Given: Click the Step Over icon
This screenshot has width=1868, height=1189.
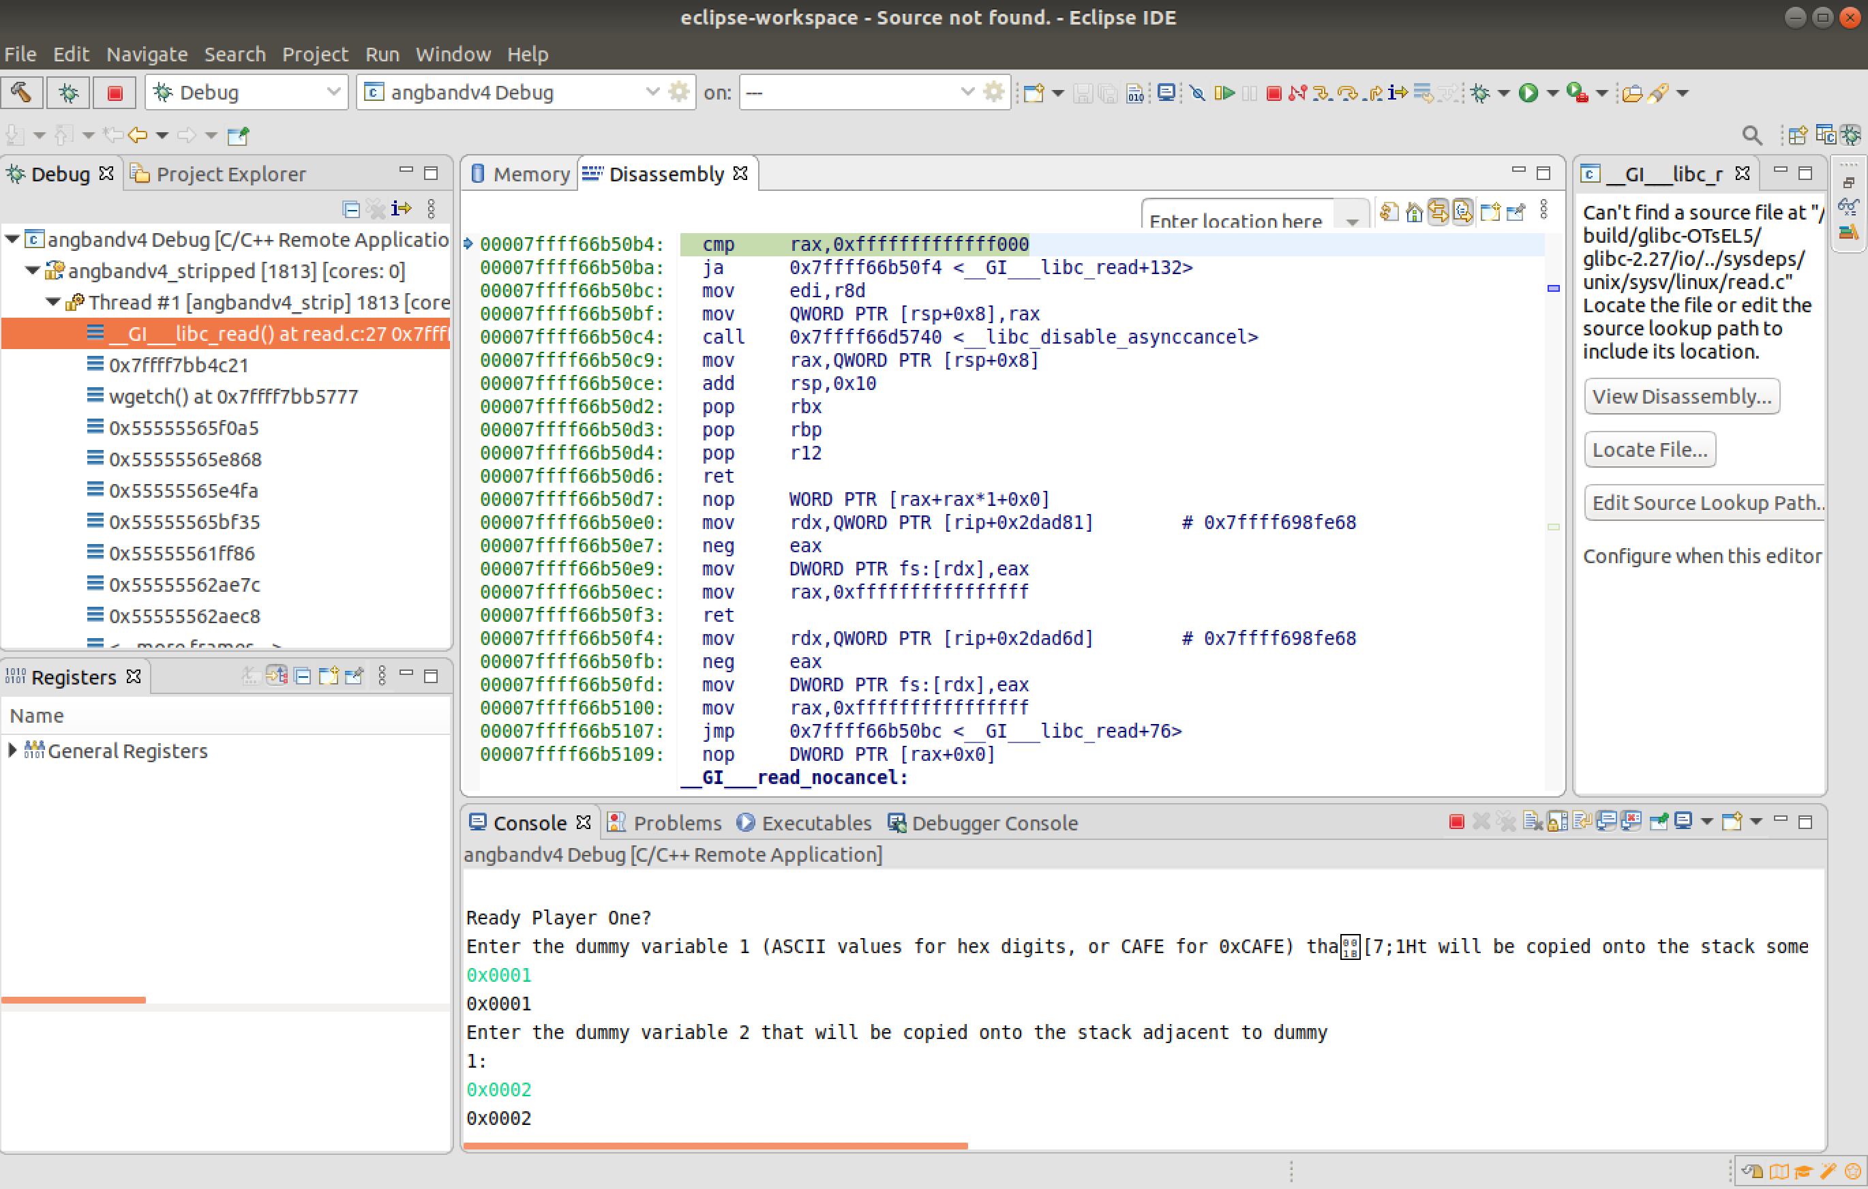Looking at the screenshot, I should (1349, 93).
